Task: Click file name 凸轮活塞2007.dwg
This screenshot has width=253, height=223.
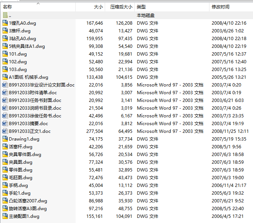Action: click(28, 201)
